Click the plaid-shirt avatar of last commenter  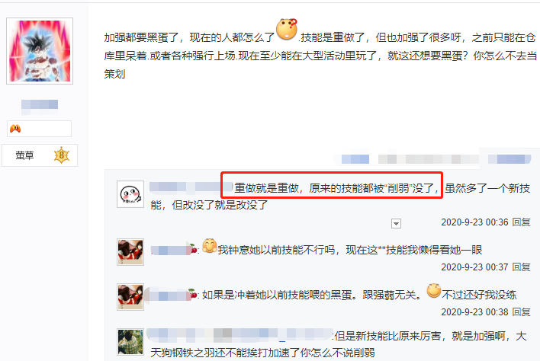point(130,342)
